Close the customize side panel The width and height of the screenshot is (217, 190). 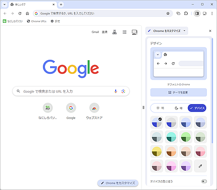pos(210,31)
